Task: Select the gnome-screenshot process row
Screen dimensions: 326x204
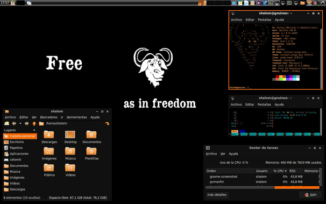Action: pos(263,177)
